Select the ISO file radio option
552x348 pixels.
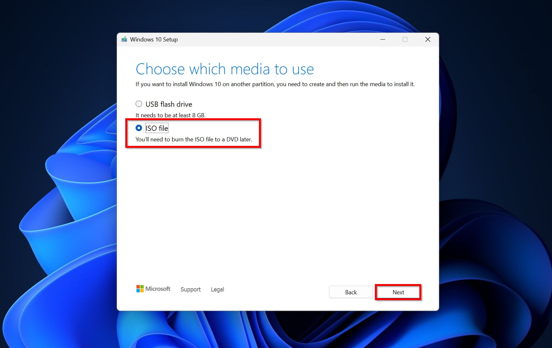(139, 128)
